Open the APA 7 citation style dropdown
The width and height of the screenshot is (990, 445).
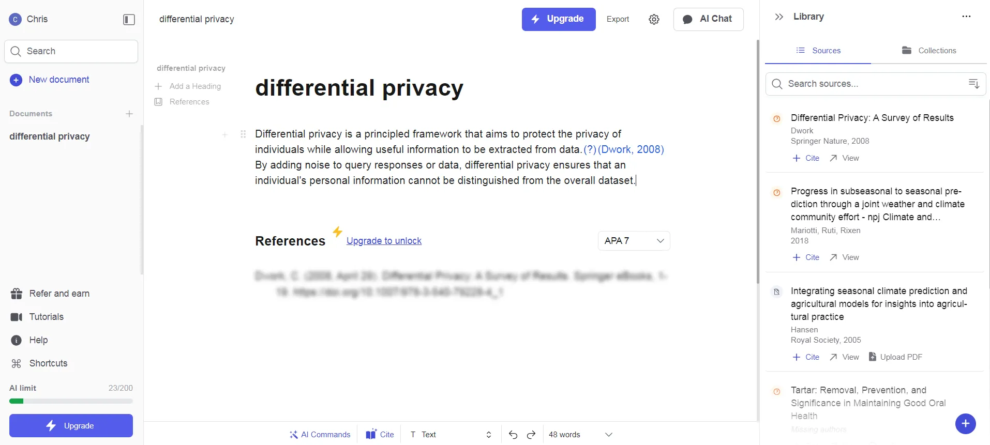634,241
